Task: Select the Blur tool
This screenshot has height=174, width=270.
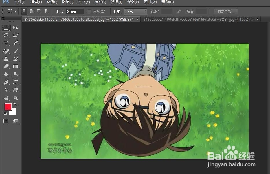Action: click(x=6, y=74)
